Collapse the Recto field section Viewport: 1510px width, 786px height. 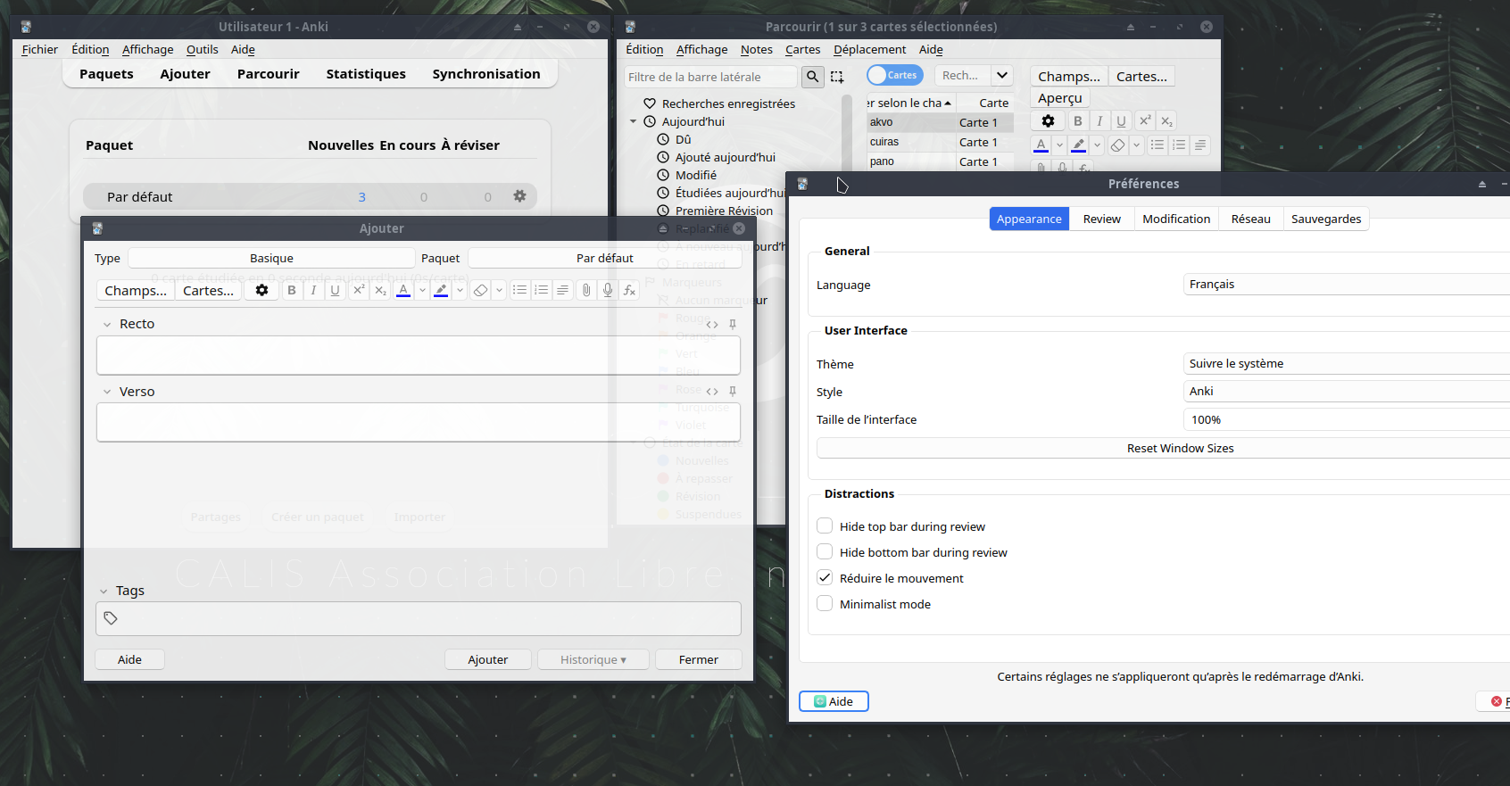[x=107, y=325]
